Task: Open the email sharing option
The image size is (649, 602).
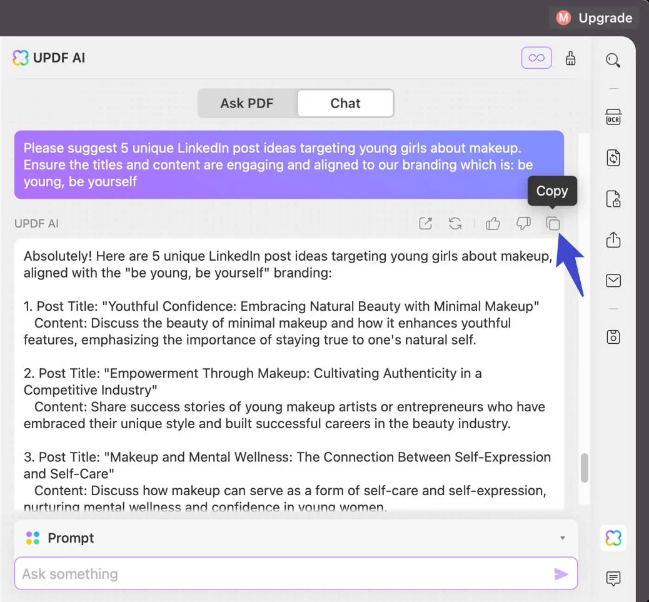Action: [613, 280]
